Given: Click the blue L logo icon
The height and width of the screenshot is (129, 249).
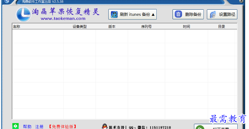Looking at the screenshot, I should pyautogui.click(x=24, y=14).
